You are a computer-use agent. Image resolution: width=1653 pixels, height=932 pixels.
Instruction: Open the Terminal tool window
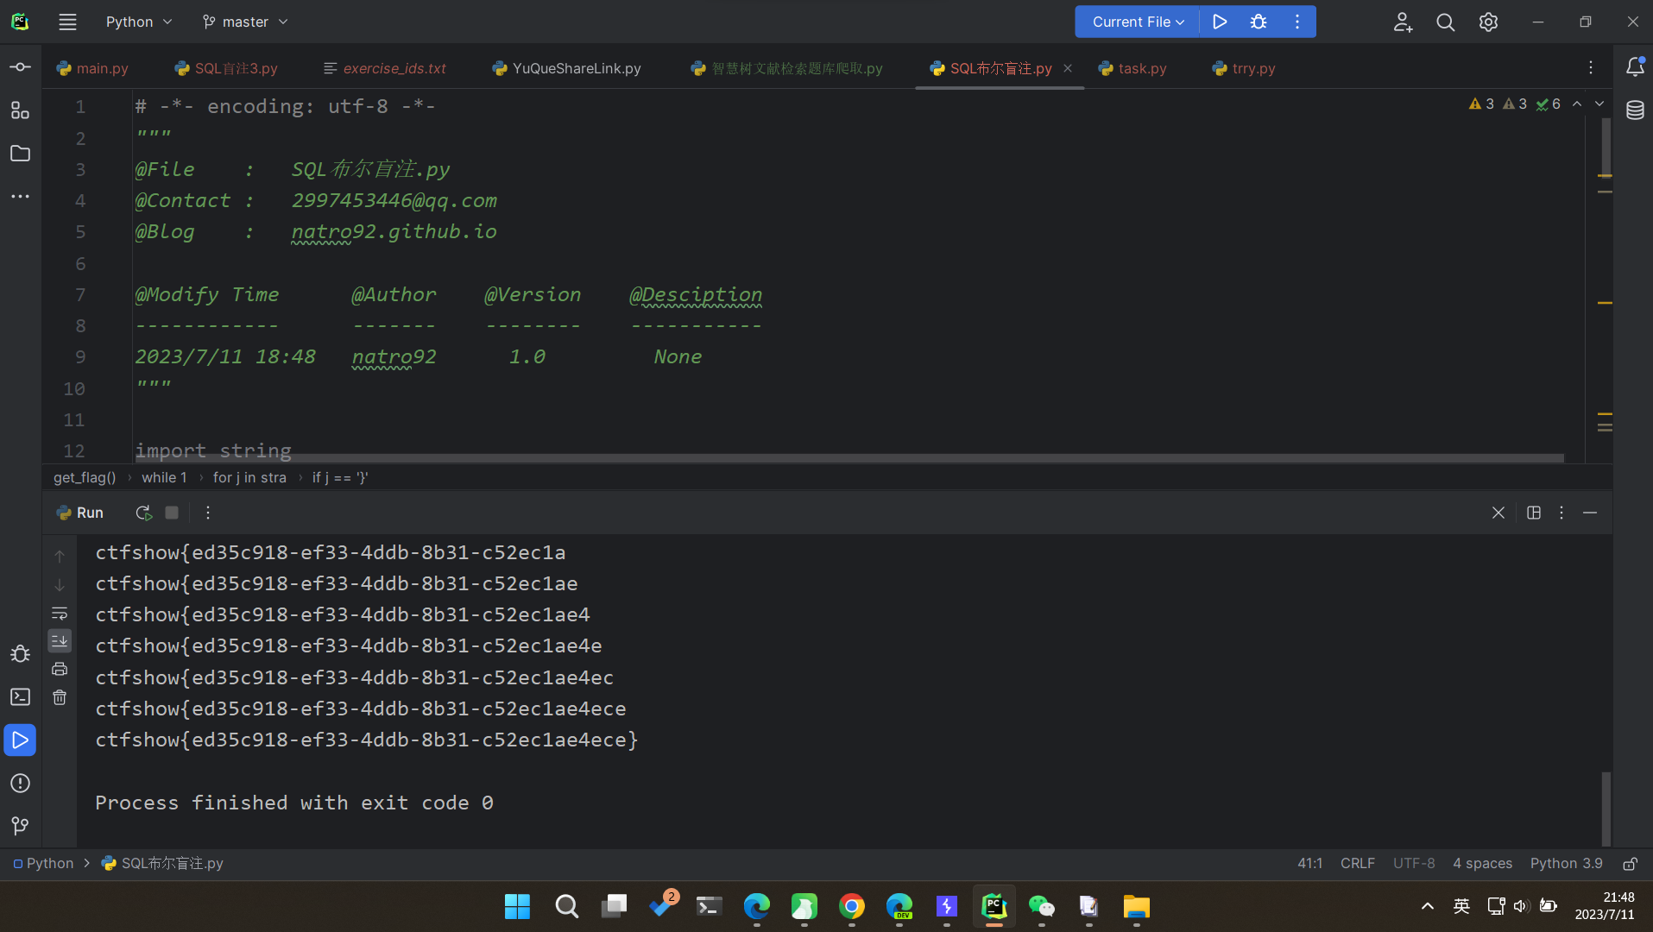tap(20, 697)
